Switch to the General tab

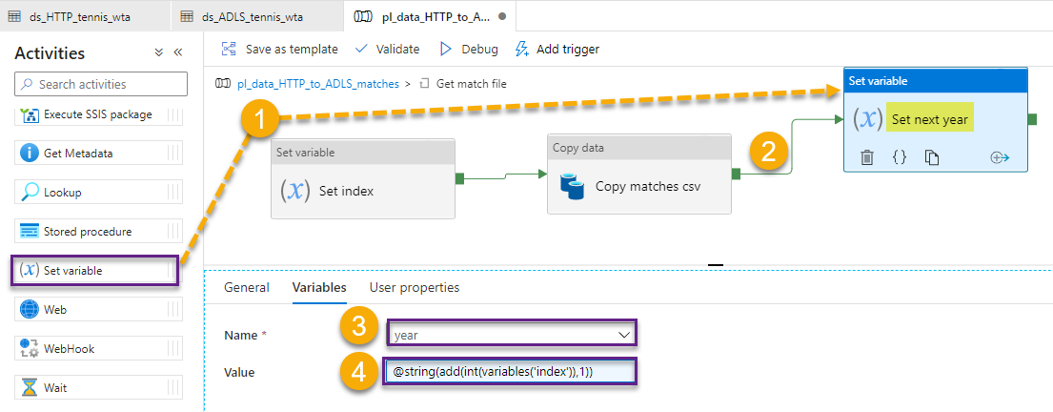pos(246,287)
